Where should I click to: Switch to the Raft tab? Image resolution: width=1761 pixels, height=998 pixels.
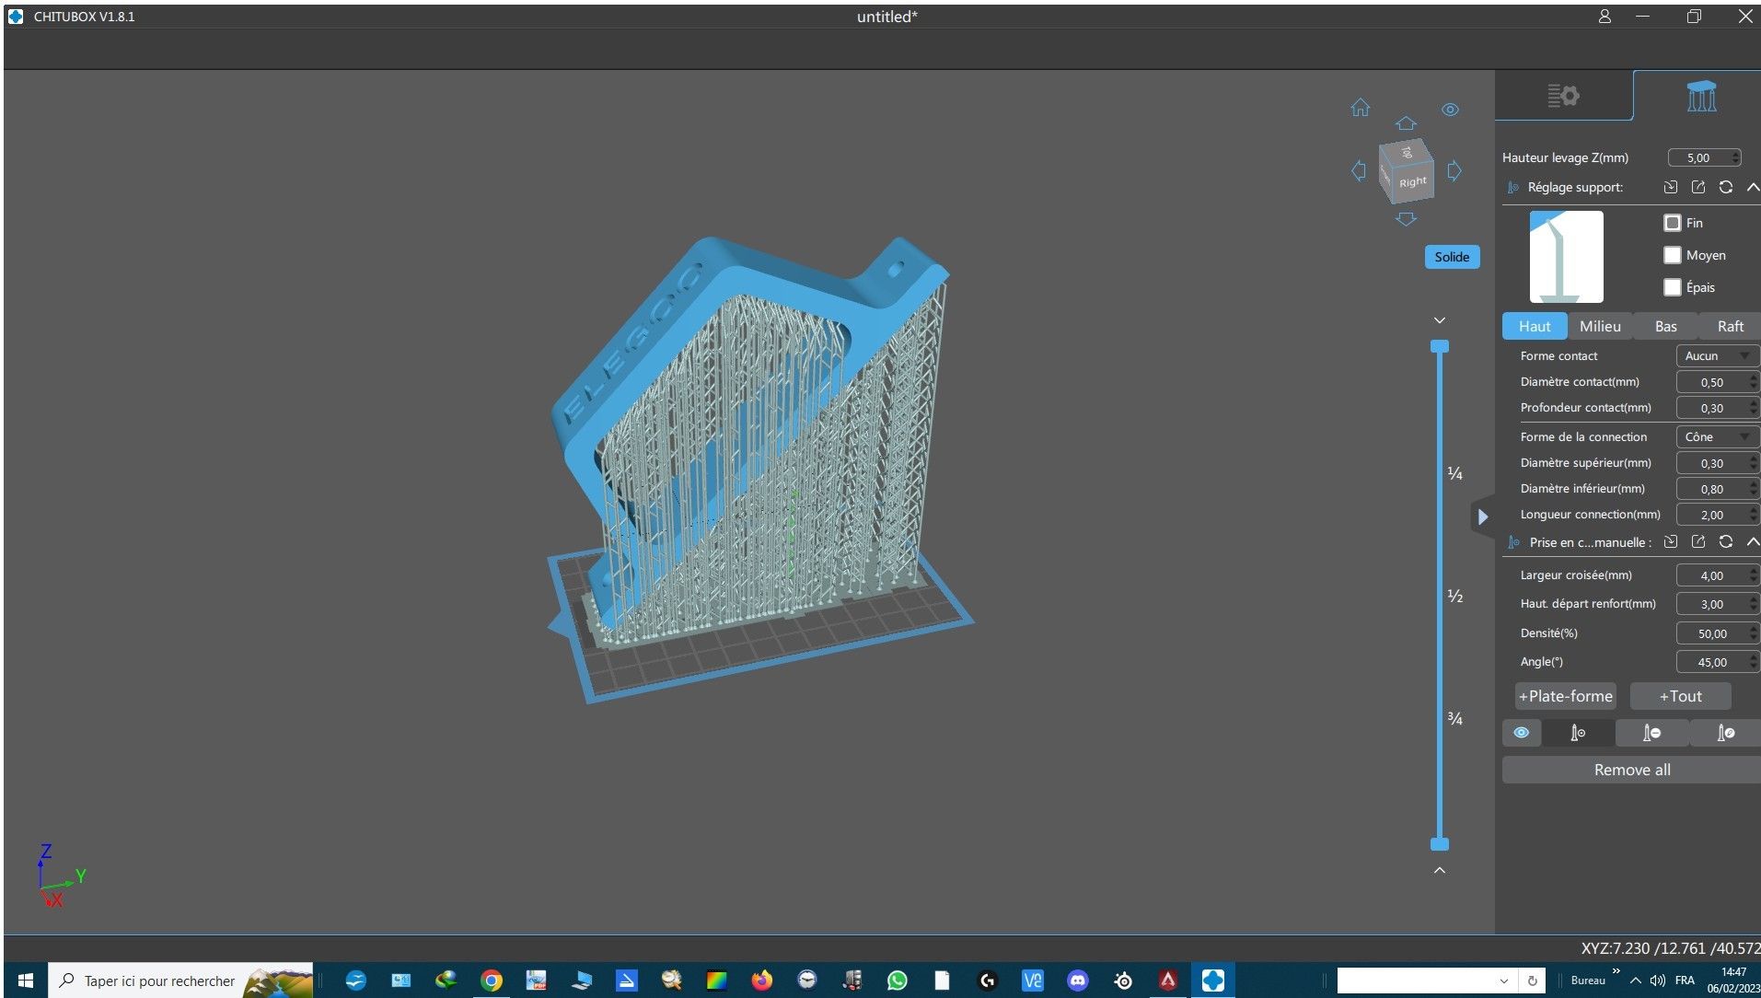tap(1730, 326)
